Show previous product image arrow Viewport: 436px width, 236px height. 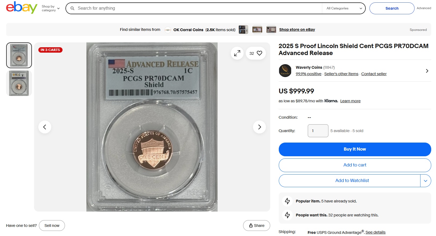(x=45, y=127)
